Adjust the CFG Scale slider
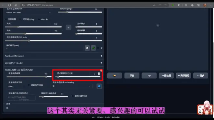The height and width of the screenshot is (120, 214). (x=53, y=40)
